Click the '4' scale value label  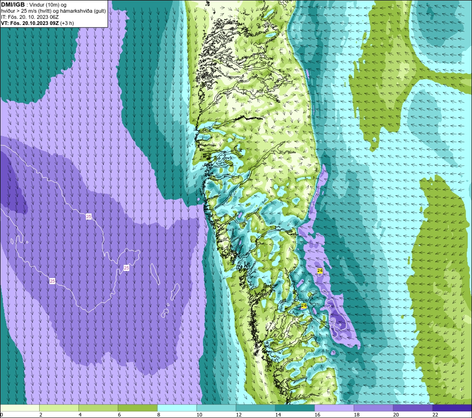[x=80, y=415]
